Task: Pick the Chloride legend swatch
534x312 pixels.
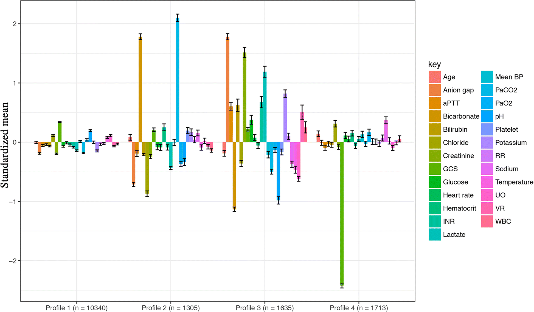Action: 435,143
